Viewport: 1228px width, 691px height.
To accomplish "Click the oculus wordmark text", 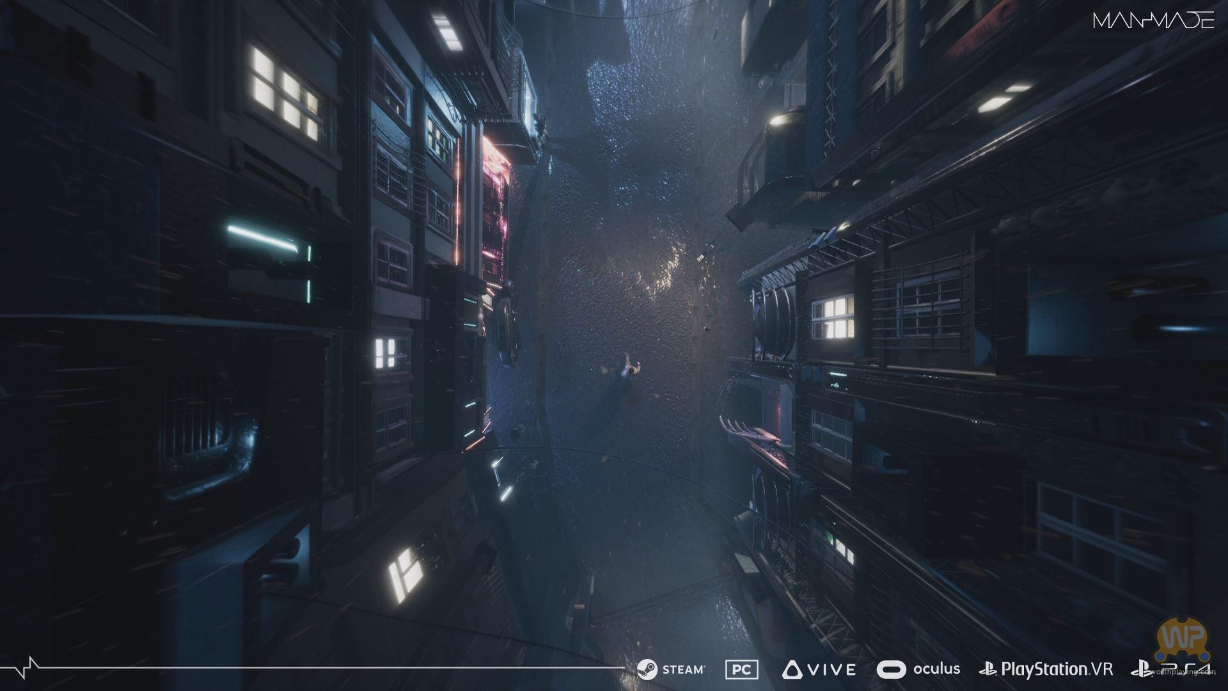I will (936, 669).
